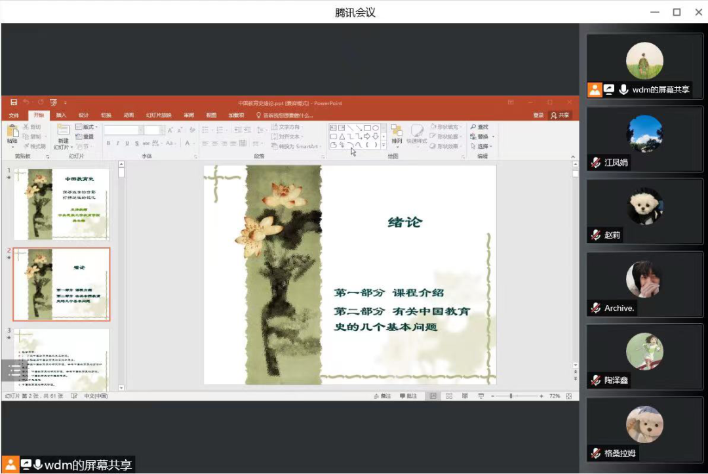This screenshot has height=474, width=708.
Task: Open the Insert ribbon tab
Action: click(x=61, y=115)
